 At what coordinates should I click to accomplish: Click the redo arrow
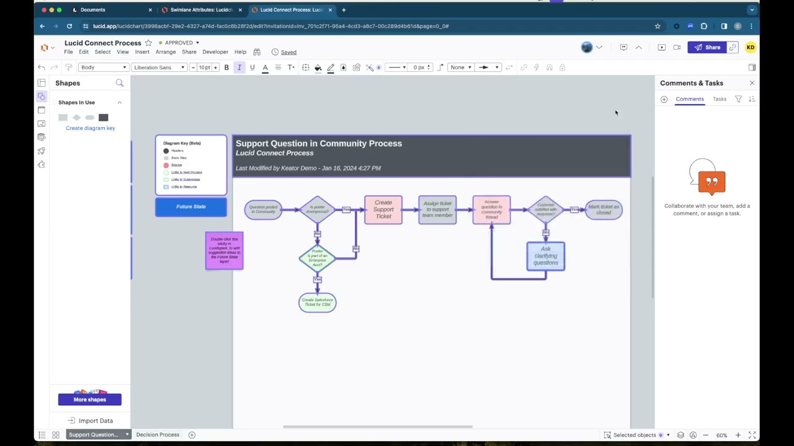coord(55,68)
